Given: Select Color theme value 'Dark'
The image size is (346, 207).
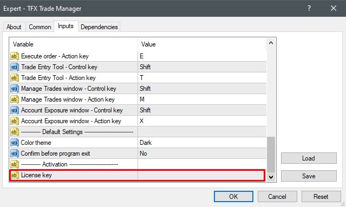Looking at the screenshot, I should (146, 143).
